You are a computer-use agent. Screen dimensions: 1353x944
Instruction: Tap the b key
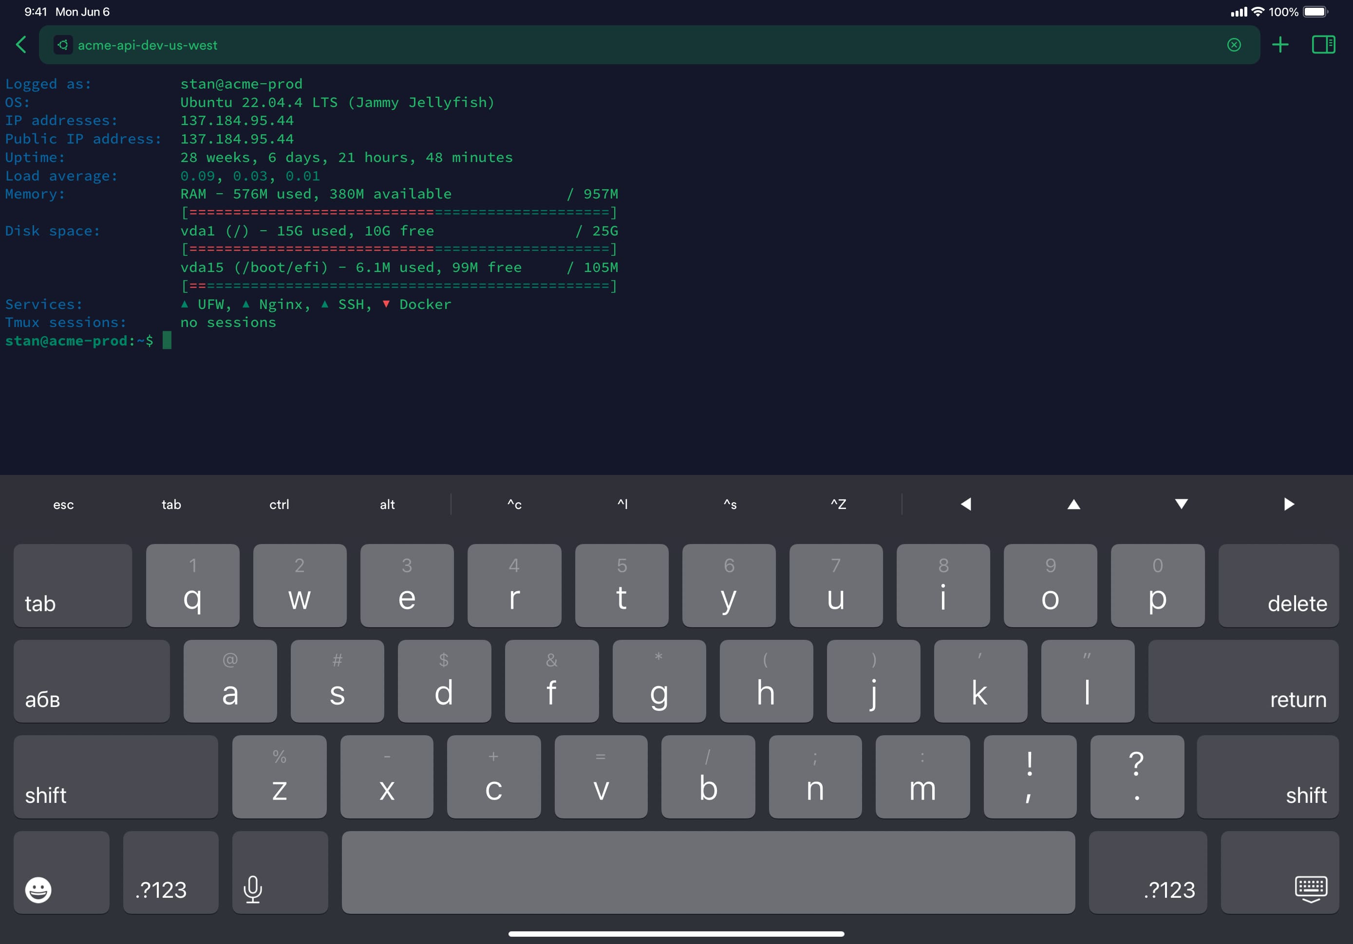click(708, 777)
